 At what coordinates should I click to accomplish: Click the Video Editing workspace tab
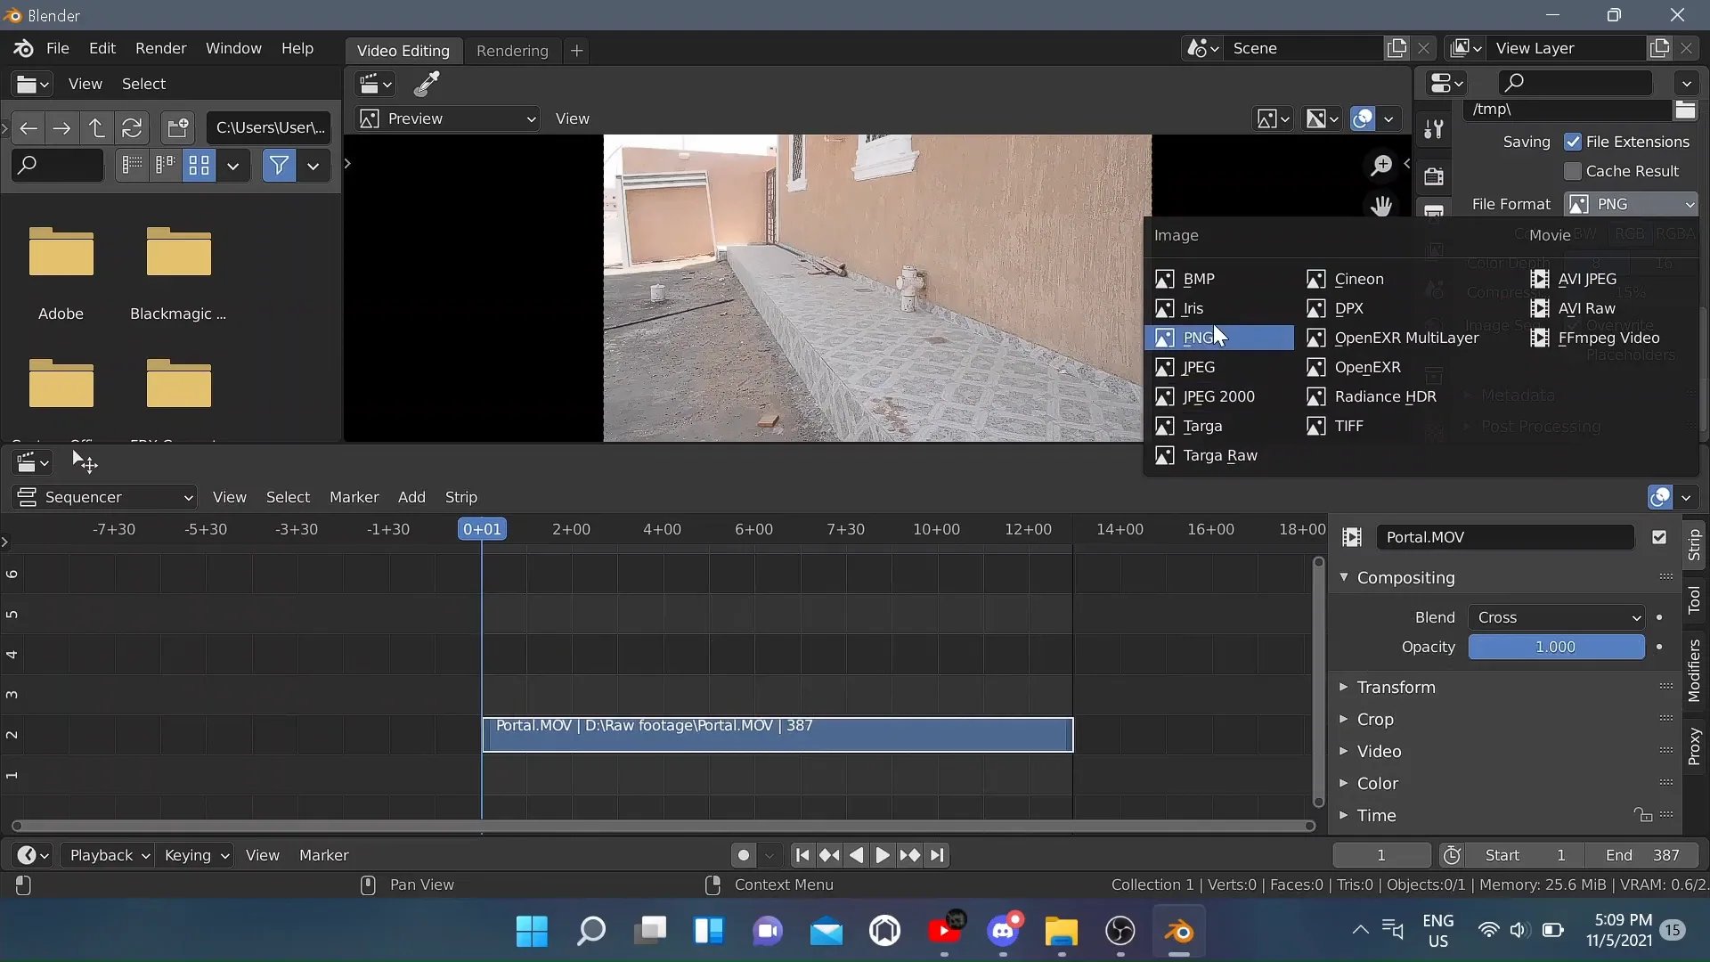(x=403, y=49)
